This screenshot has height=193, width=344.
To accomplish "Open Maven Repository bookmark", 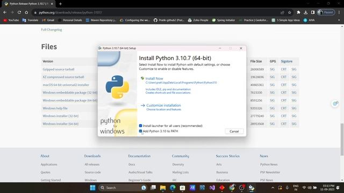I will click(101, 20).
